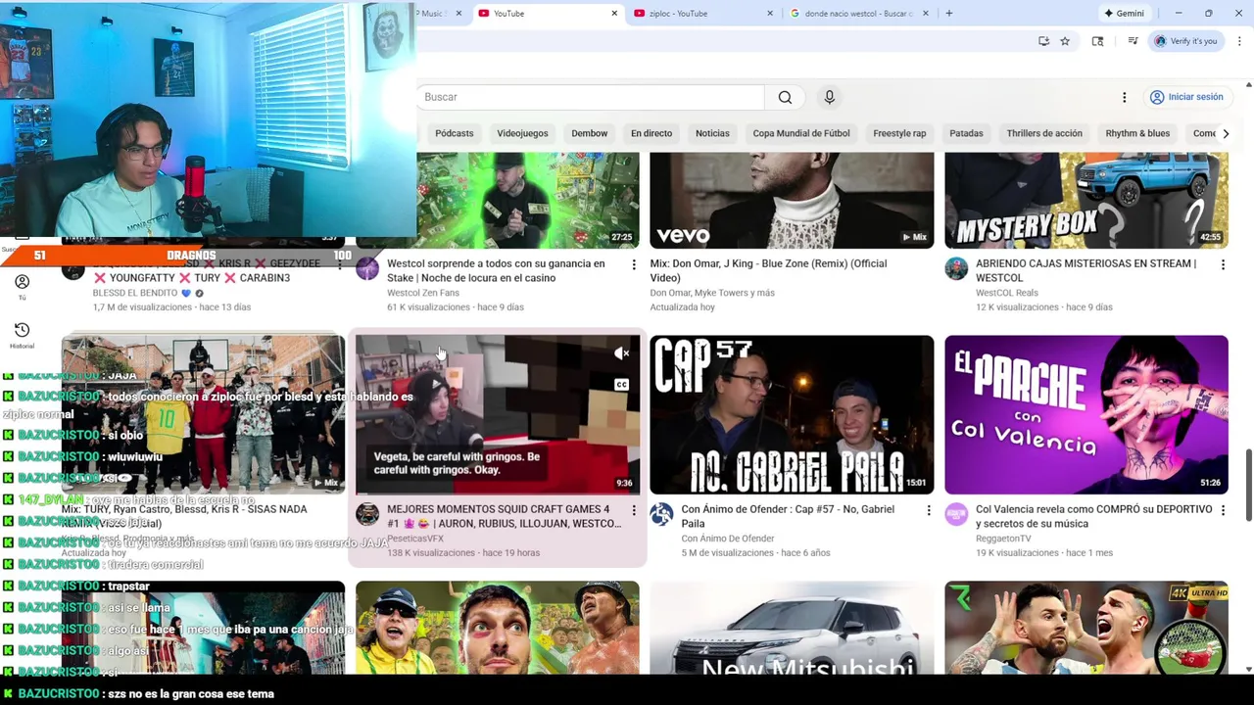
Task: Close the ziploc - YouTube tab
Action: pyautogui.click(x=770, y=14)
